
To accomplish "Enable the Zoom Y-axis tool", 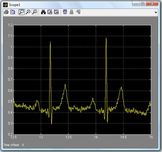I will coord(35,12).
